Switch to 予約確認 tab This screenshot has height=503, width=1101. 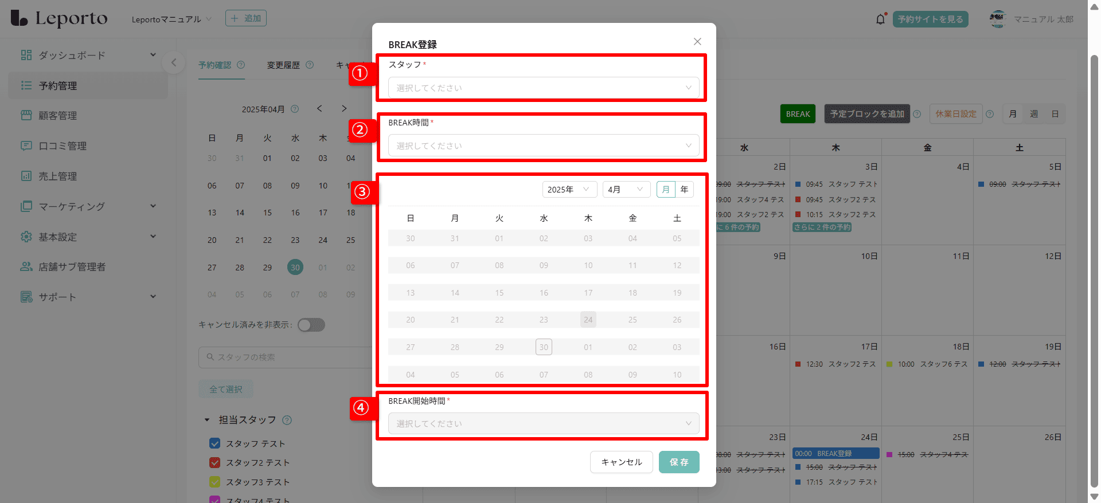point(215,65)
